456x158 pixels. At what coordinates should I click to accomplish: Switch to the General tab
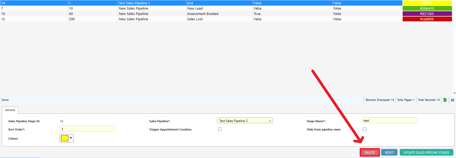point(10,110)
